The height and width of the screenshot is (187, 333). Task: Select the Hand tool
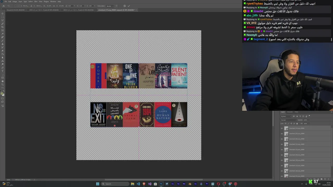3,81
